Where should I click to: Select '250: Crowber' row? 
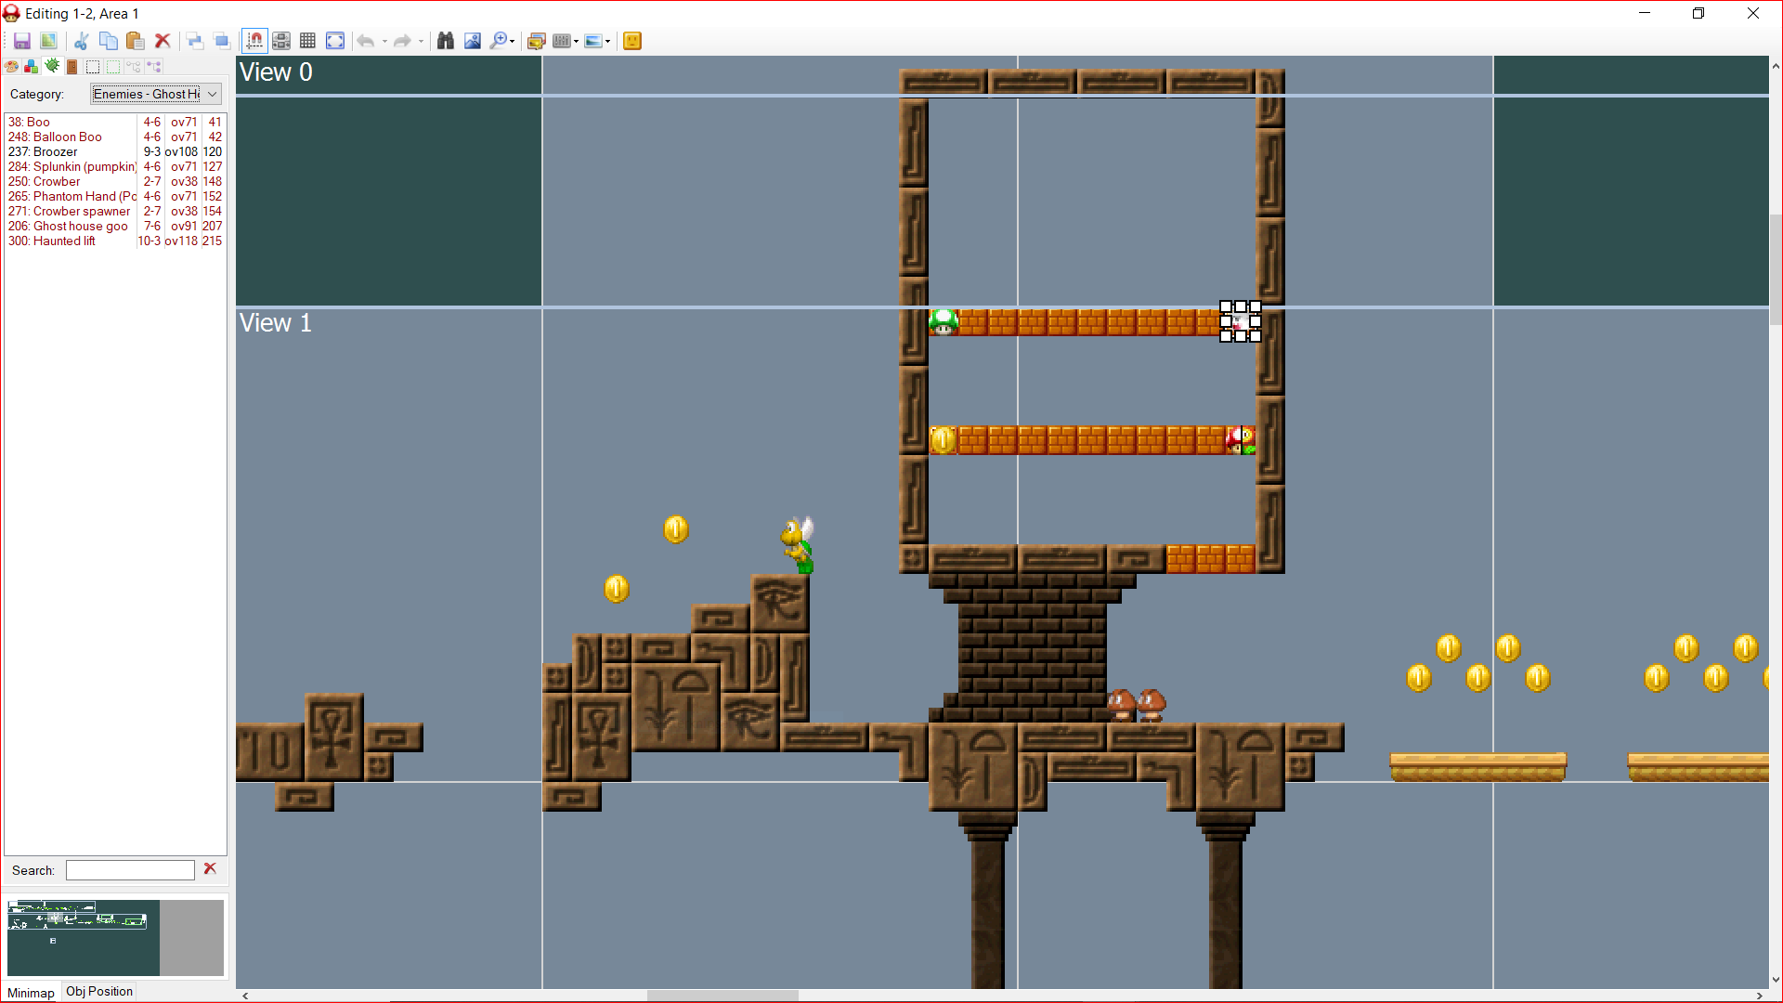pos(115,181)
